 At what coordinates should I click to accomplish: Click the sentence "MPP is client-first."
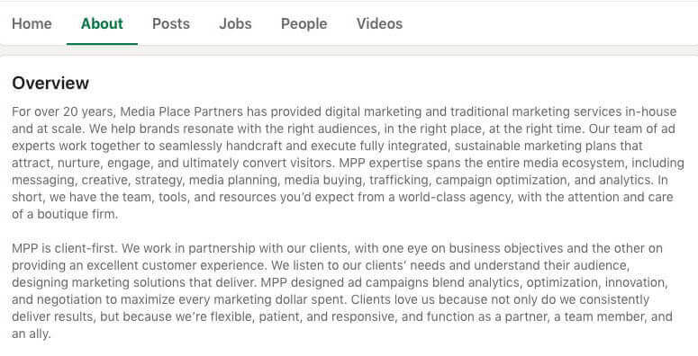pyautogui.click(x=65, y=248)
